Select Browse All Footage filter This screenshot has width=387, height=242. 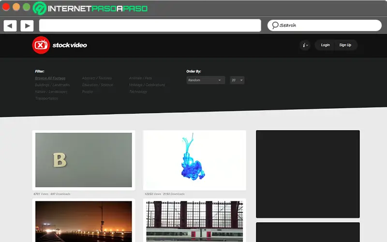pos(50,78)
